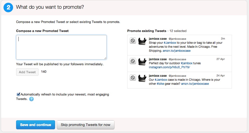Image resolution: width=249 pixels, height=133 pixels.
Task: Click jambox case avatar on the 27 Apr tweet
Action: click(142, 62)
